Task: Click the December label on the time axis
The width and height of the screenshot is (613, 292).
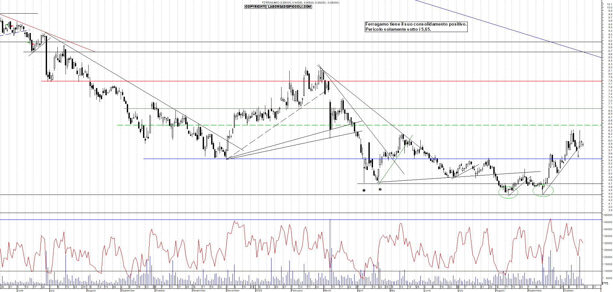Action: tap(233, 290)
